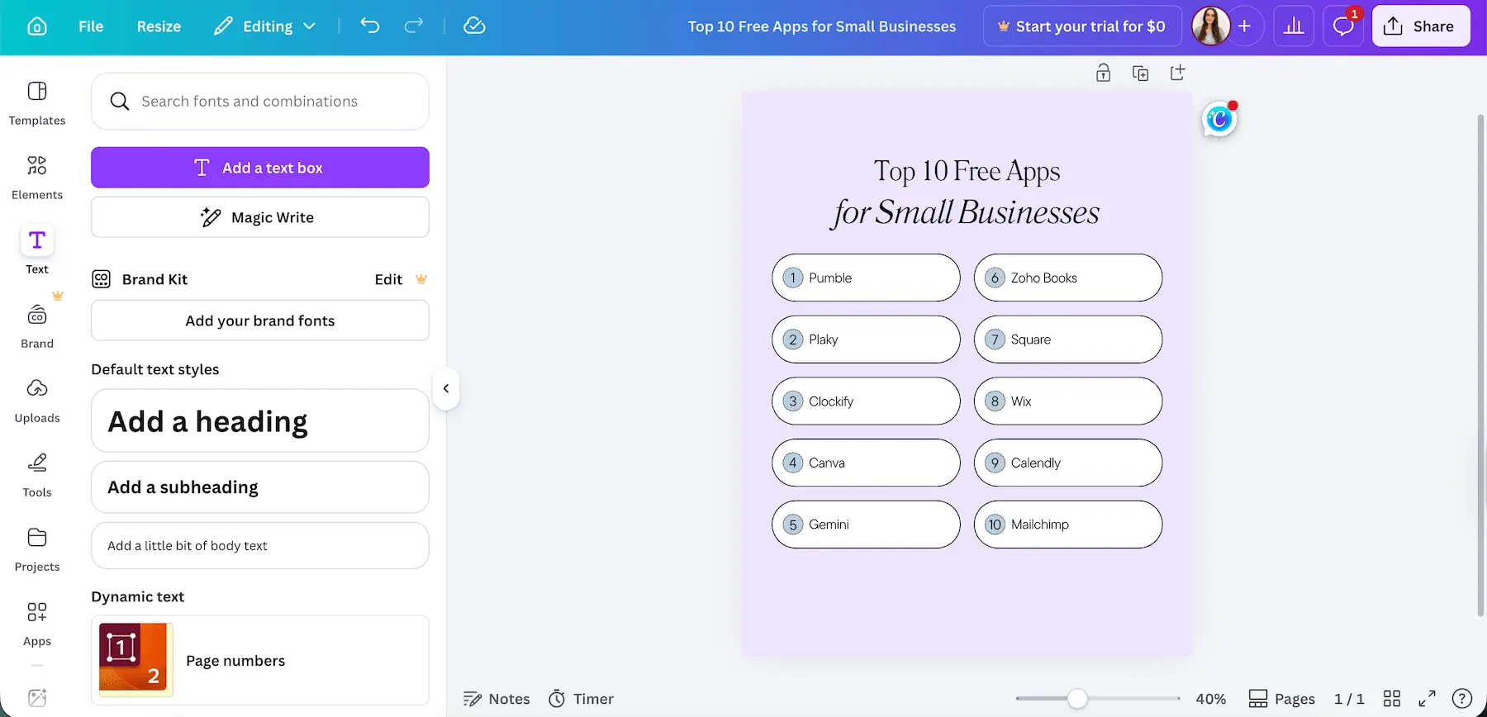This screenshot has width=1487, height=717.
Task: Expand the Editing mode dropdown
Action: tap(264, 26)
